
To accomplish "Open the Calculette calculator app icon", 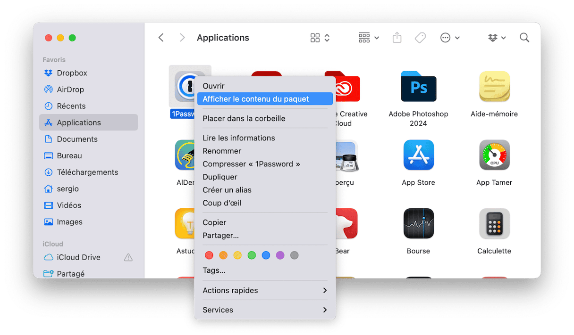I will coord(494,223).
